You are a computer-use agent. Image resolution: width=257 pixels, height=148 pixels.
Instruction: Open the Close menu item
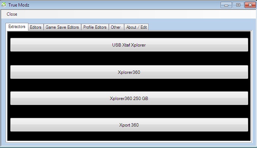pos(12,14)
